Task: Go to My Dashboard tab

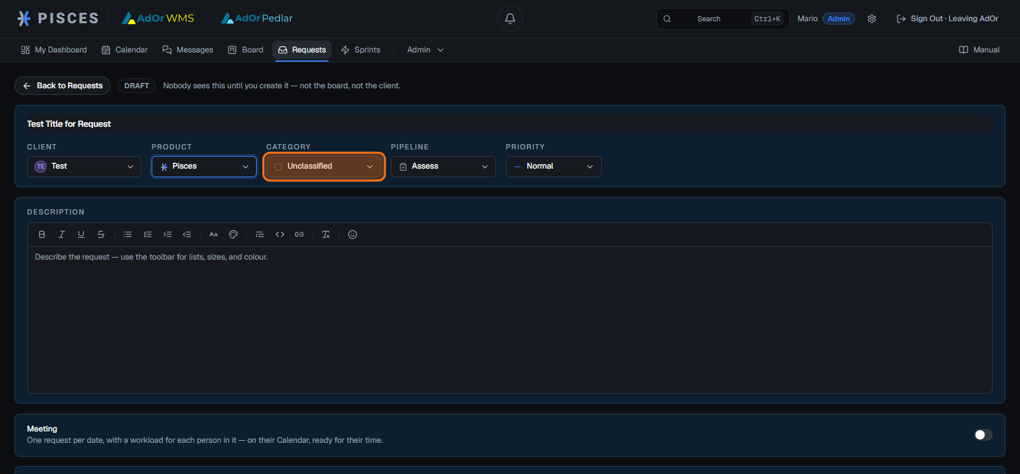Action: pyautogui.click(x=54, y=50)
